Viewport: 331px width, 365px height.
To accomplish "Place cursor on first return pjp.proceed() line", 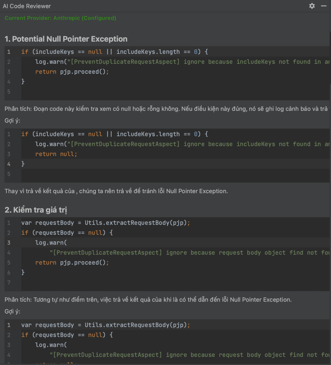I will coord(72,72).
